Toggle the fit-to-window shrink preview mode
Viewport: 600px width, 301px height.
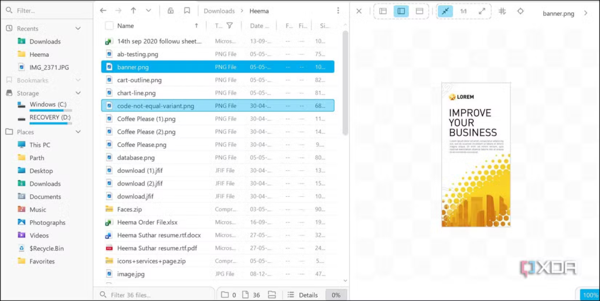coord(445,11)
